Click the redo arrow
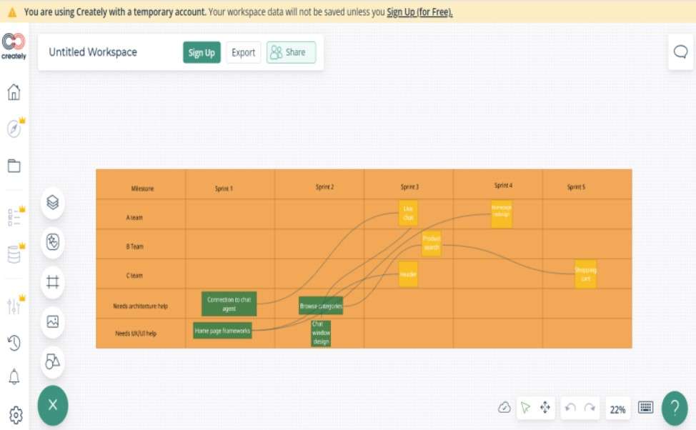696x430 pixels. point(590,408)
